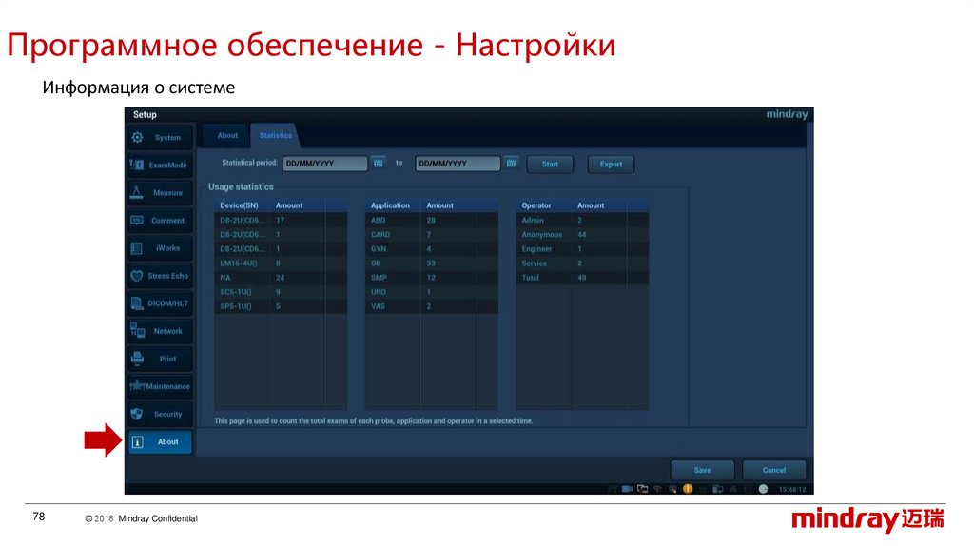Select the SMP application row
Viewport: 974px width, 546px height.
click(x=432, y=278)
